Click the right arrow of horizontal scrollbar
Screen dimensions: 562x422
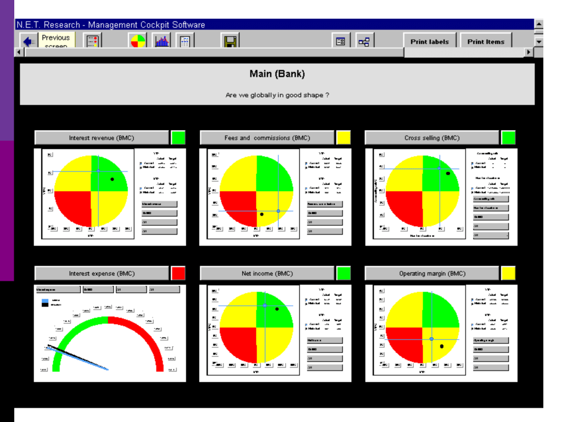coord(529,52)
